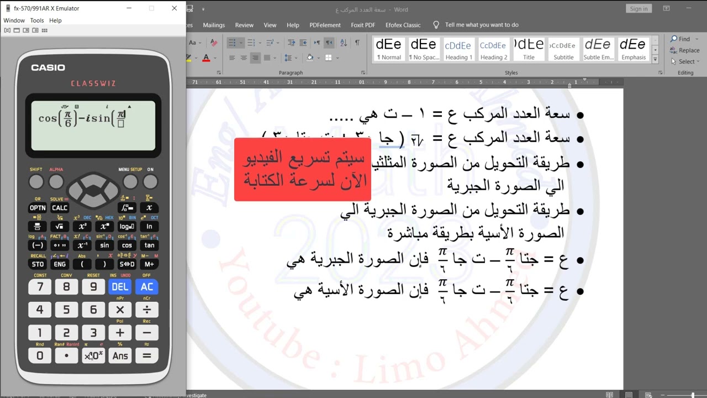Open the borders dropdown arrow
This screenshot has height=398, width=707.
337,57
